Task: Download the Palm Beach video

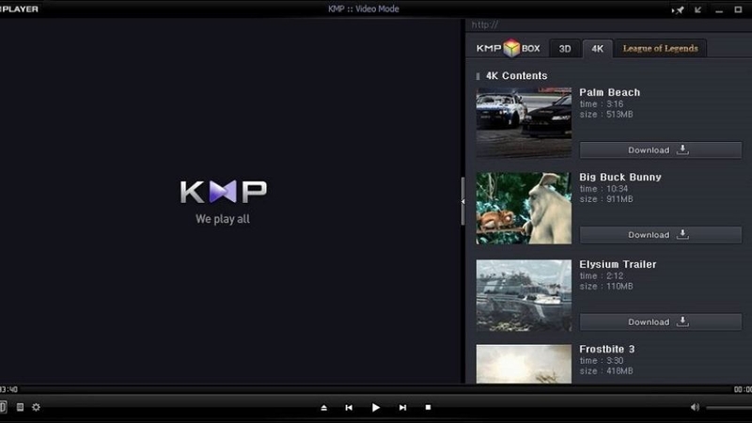Action: [661, 150]
